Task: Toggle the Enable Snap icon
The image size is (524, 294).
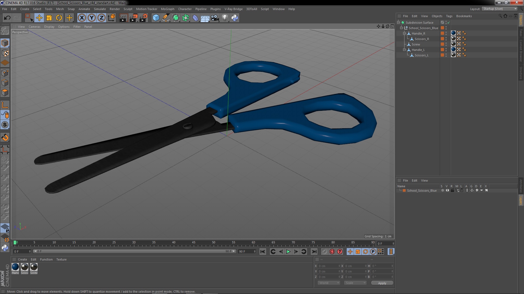Action: [x=5, y=137]
